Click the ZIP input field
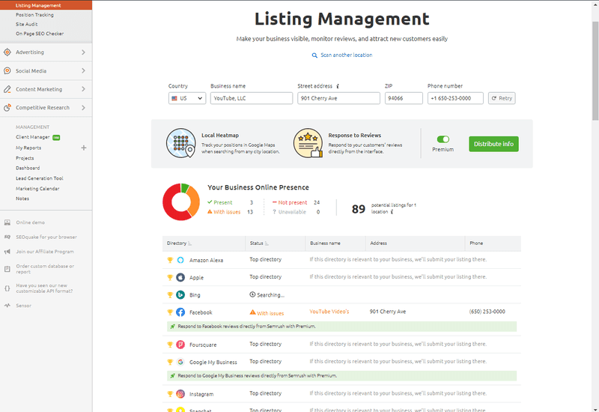599x412 pixels. coord(404,98)
